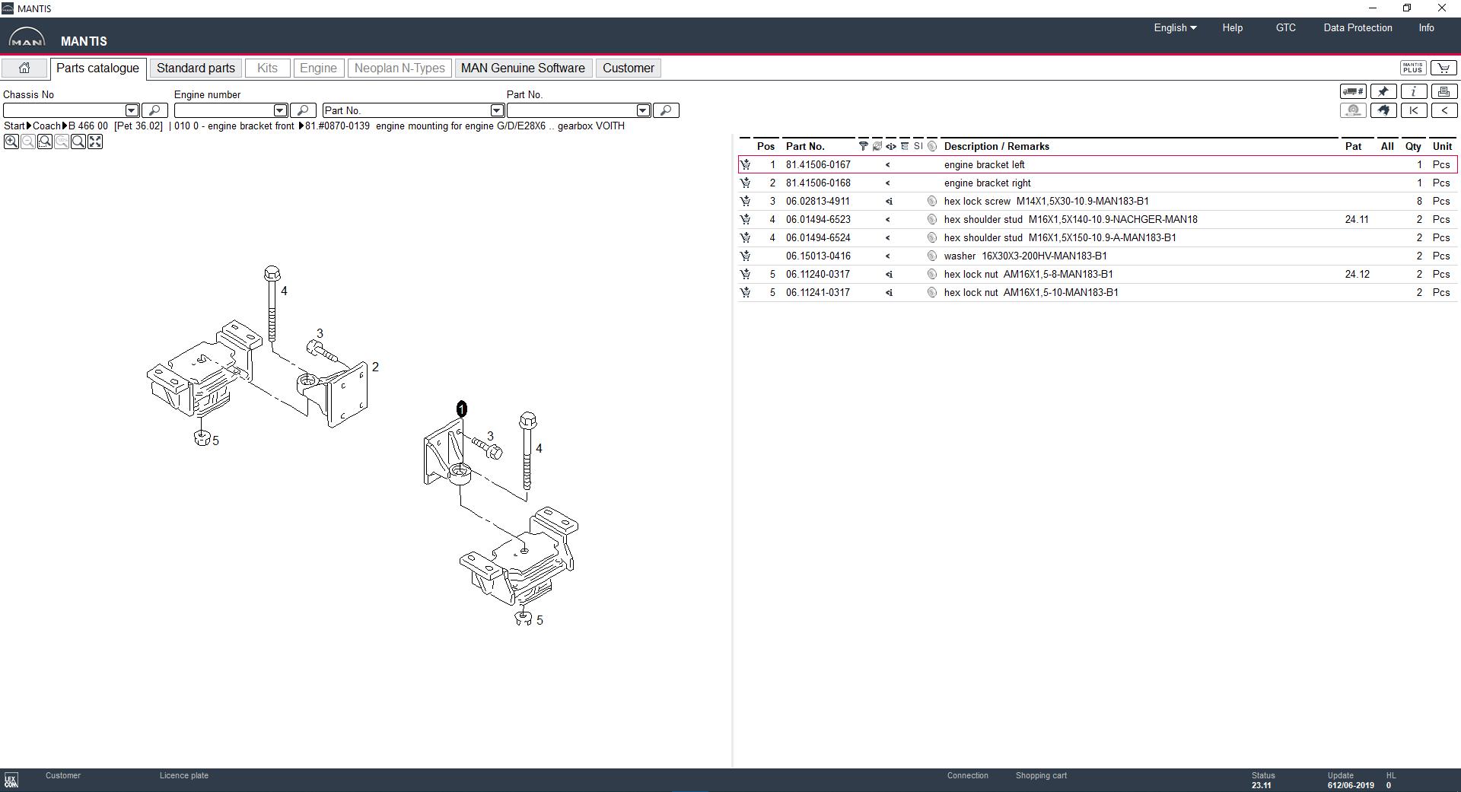Select the engine bracket right row
The image size is (1461, 792).
pyautogui.click(x=1097, y=183)
